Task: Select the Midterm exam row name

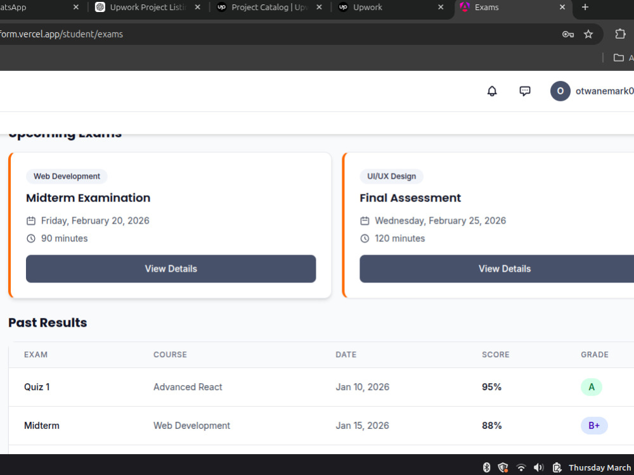Action: coord(42,426)
